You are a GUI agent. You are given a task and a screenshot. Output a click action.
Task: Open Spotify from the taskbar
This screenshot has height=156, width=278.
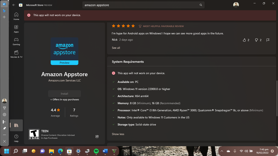(96, 151)
